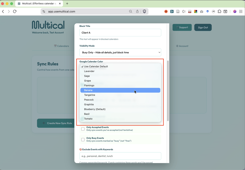245x170 pixels.
Task: Choose Sage from the color list
Action: pyautogui.click(x=120, y=76)
